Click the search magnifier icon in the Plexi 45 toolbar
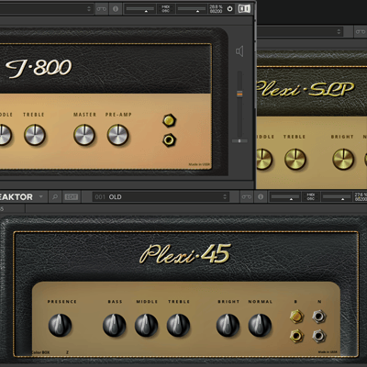Image resolution: width=367 pixels, height=367 pixels. [55, 197]
